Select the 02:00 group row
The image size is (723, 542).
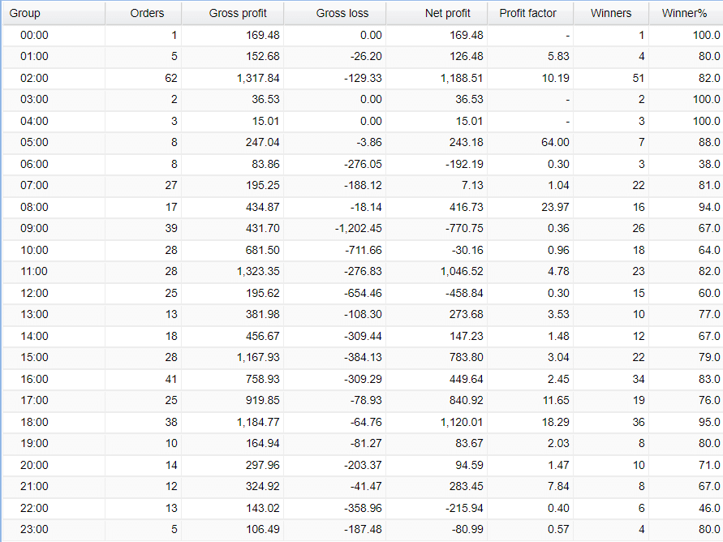point(363,78)
